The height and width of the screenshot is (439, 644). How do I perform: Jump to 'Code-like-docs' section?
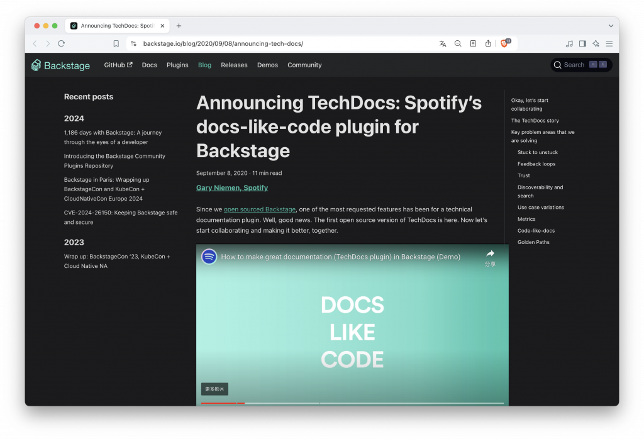pyautogui.click(x=536, y=230)
